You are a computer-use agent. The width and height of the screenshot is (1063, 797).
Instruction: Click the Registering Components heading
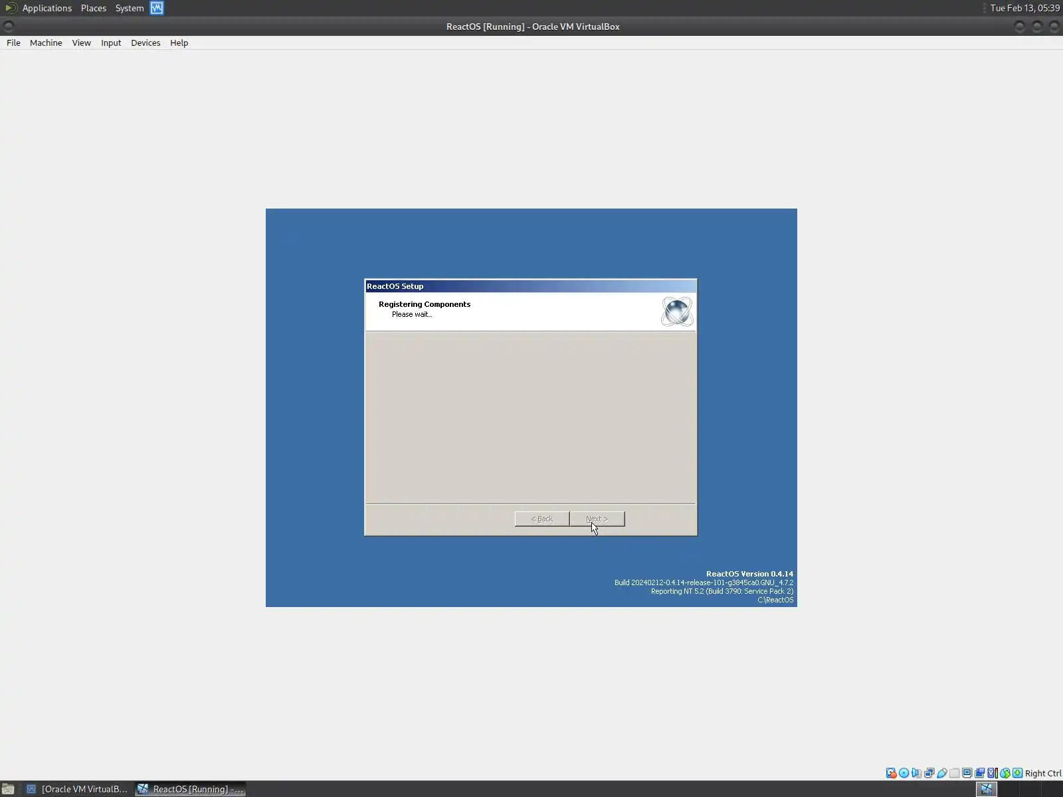point(425,304)
